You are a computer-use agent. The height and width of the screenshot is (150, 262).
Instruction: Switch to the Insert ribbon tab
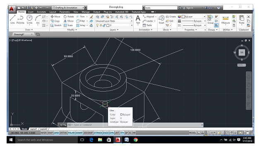coord(31,12)
